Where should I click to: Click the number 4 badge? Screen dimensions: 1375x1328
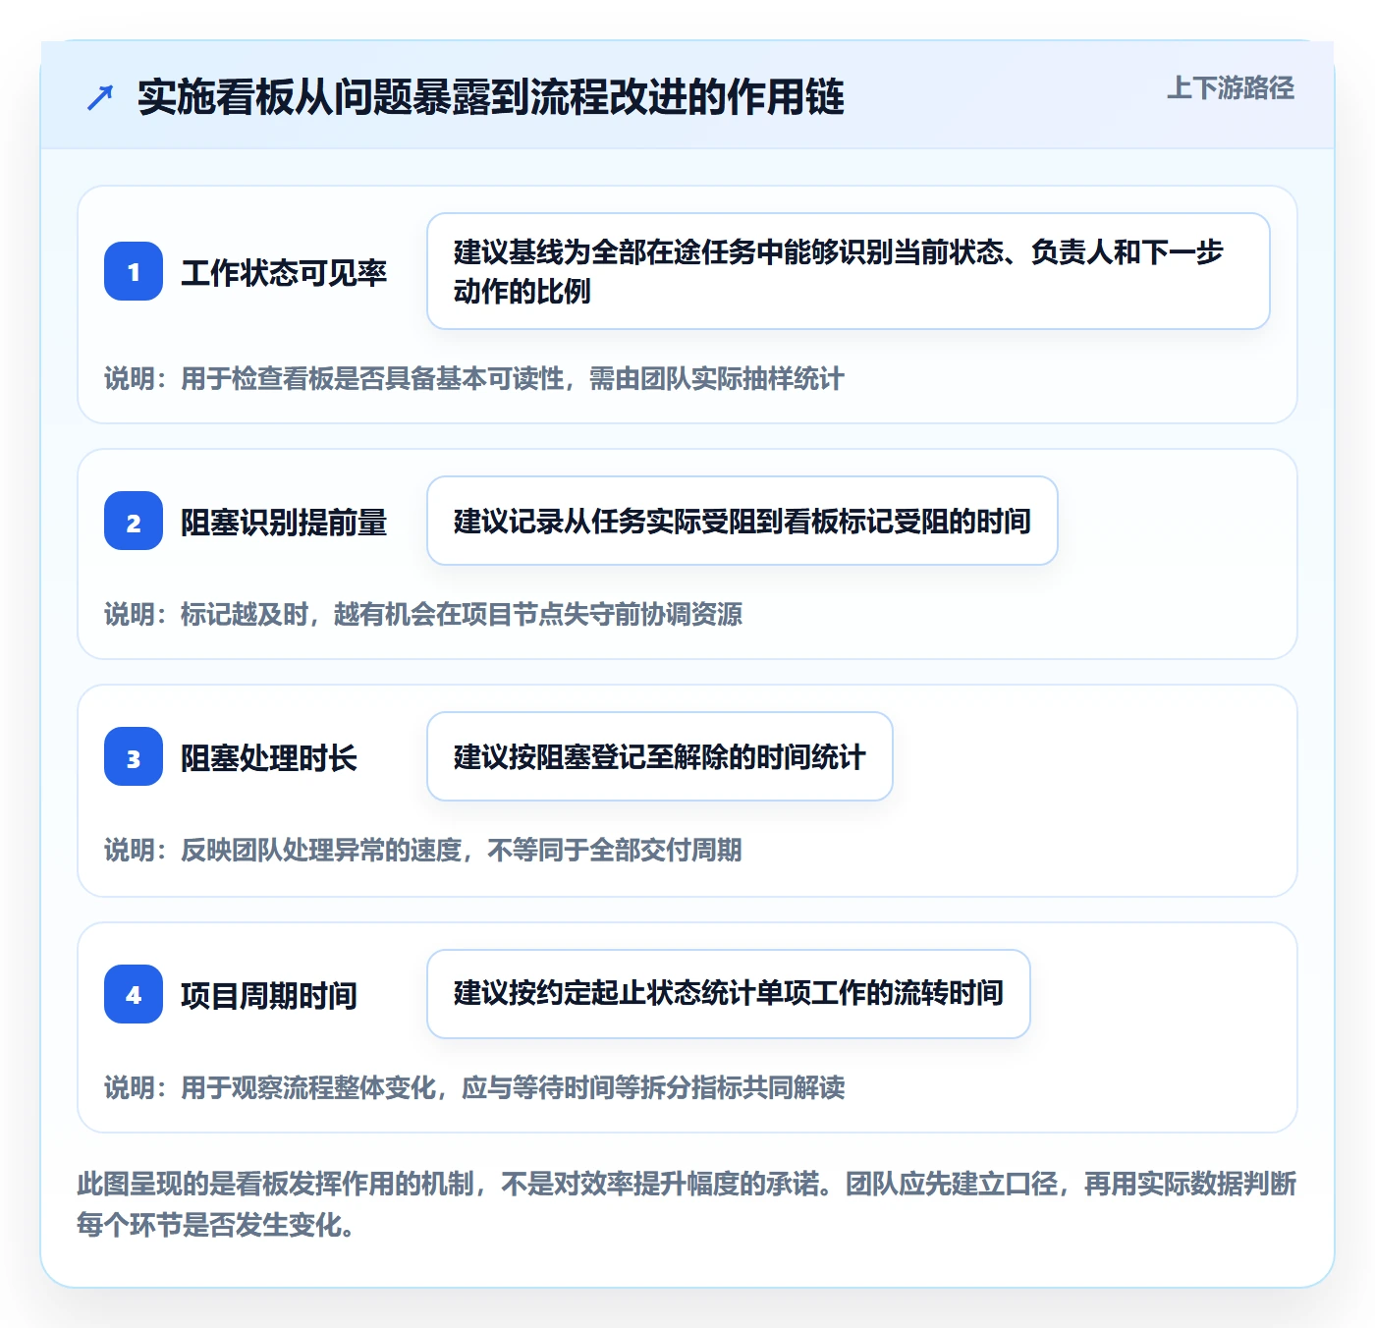(134, 994)
